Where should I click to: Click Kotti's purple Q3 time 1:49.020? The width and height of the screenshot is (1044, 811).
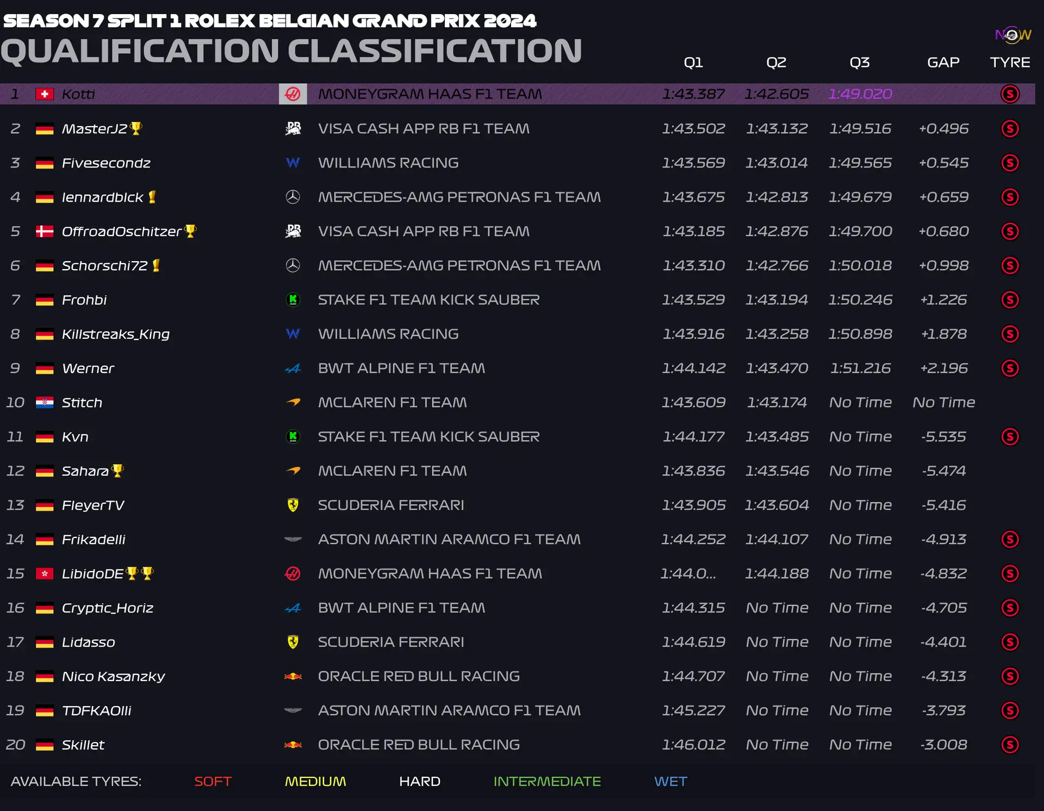pyautogui.click(x=860, y=94)
